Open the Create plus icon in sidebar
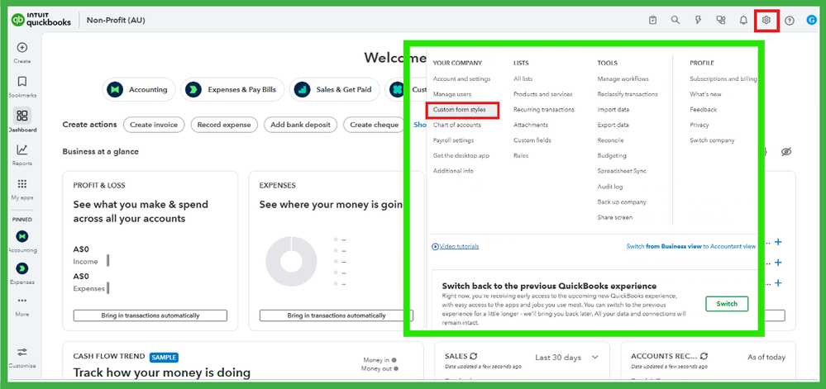The image size is (826, 389). [x=22, y=48]
